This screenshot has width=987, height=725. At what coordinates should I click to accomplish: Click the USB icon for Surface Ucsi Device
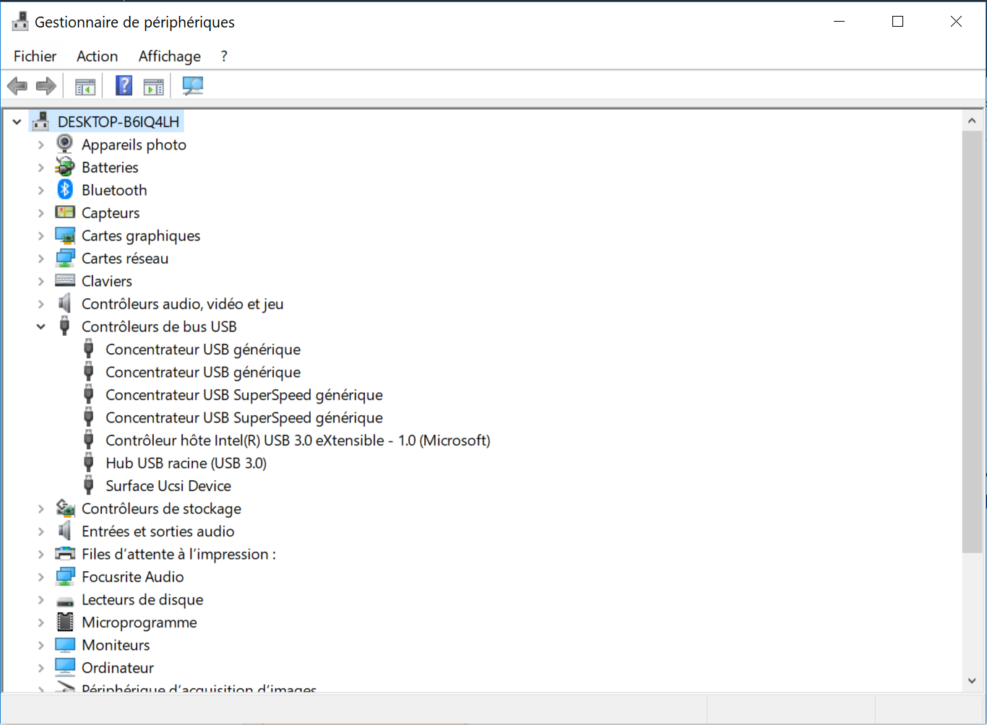pyautogui.click(x=89, y=485)
